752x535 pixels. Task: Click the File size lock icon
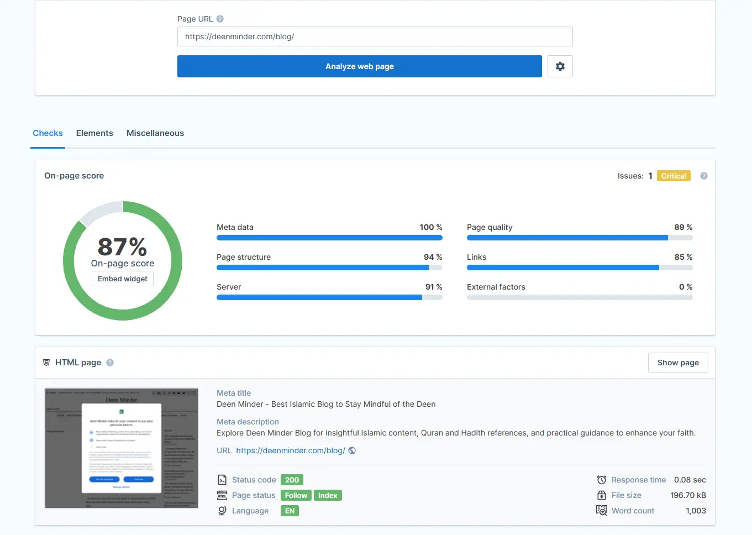pyautogui.click(x=602, y=495)
